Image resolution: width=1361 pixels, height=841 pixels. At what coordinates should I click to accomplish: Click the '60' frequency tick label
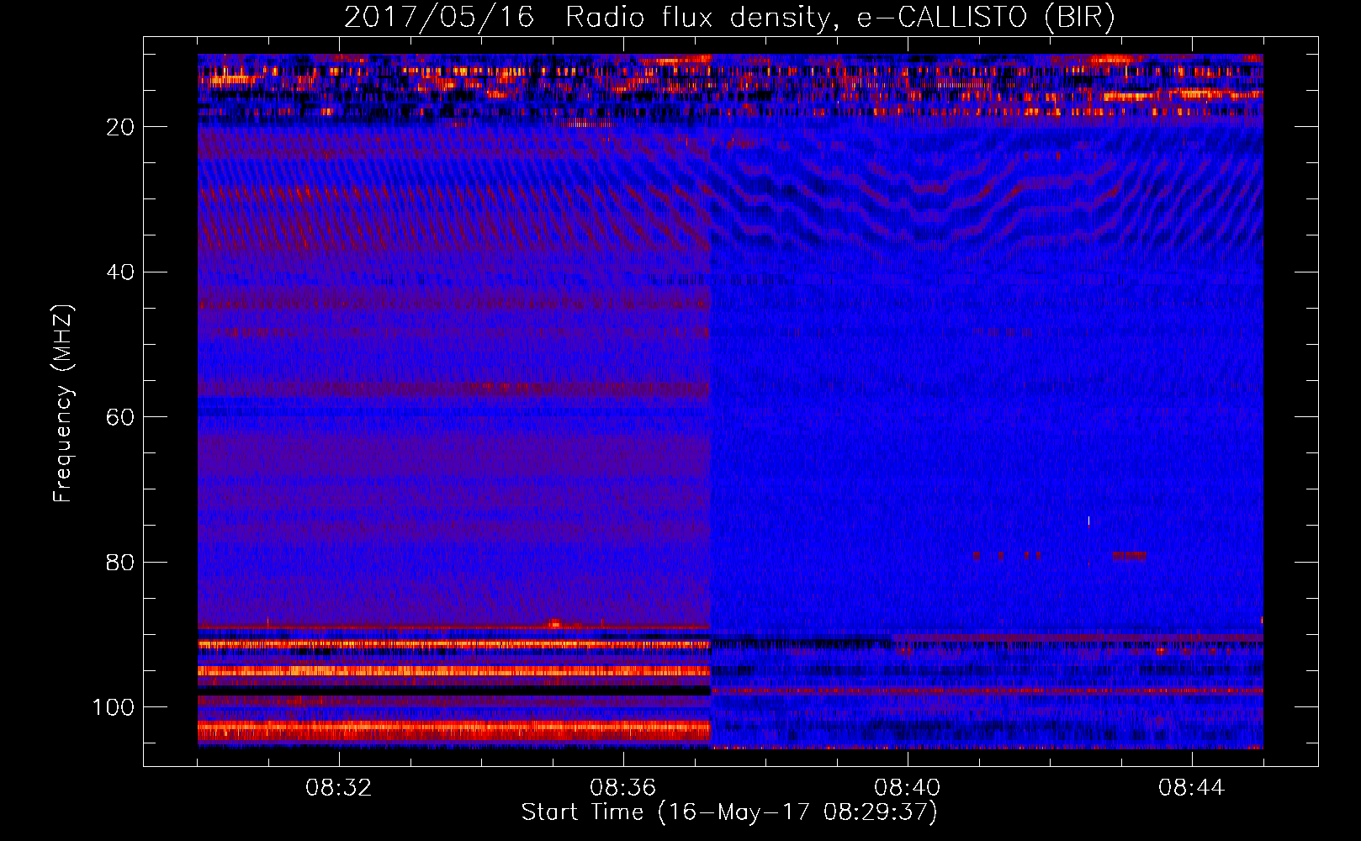tap(121, 417)
